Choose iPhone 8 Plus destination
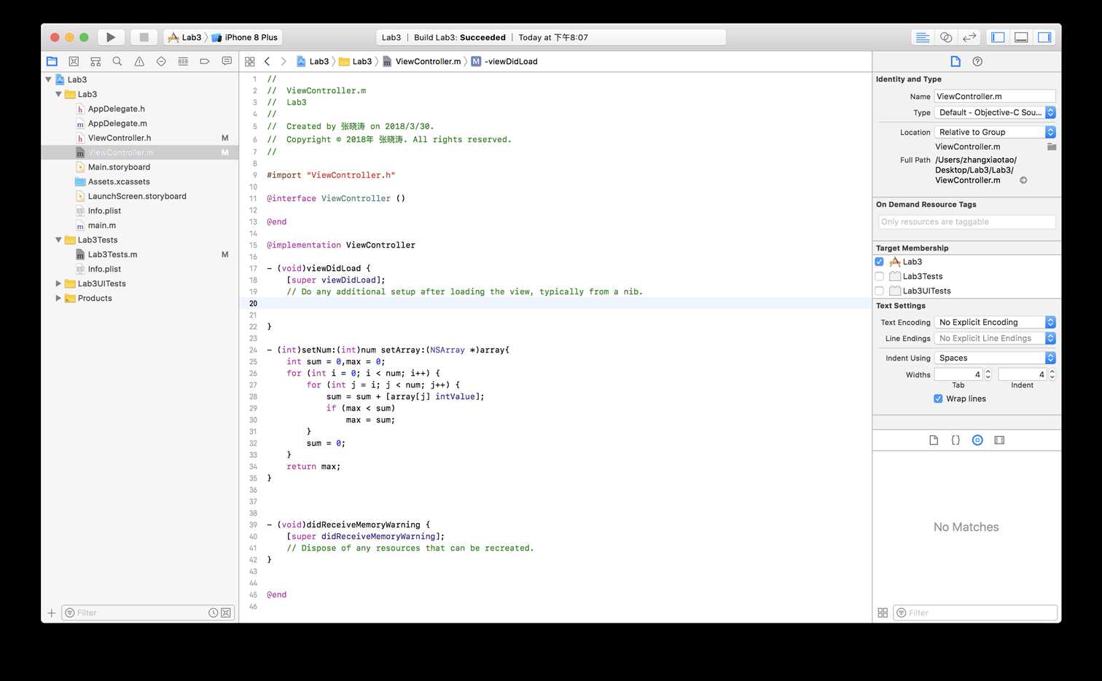 [245, 37]
